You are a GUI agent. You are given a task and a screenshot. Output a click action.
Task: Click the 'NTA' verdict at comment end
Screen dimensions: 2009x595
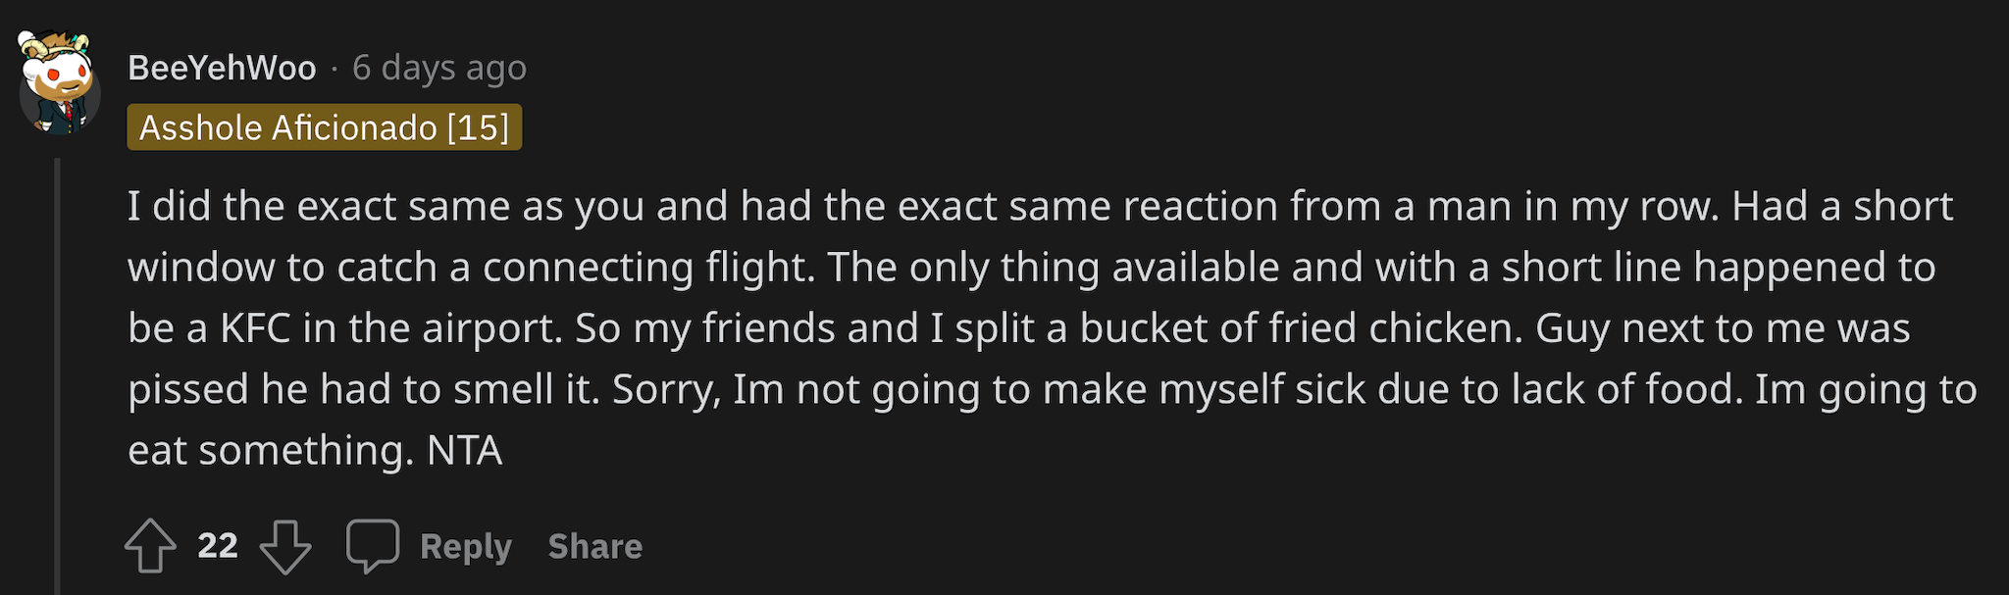[x=465, y=451]
